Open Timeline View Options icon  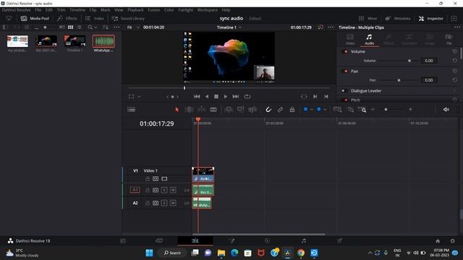(x=132, y=110)
